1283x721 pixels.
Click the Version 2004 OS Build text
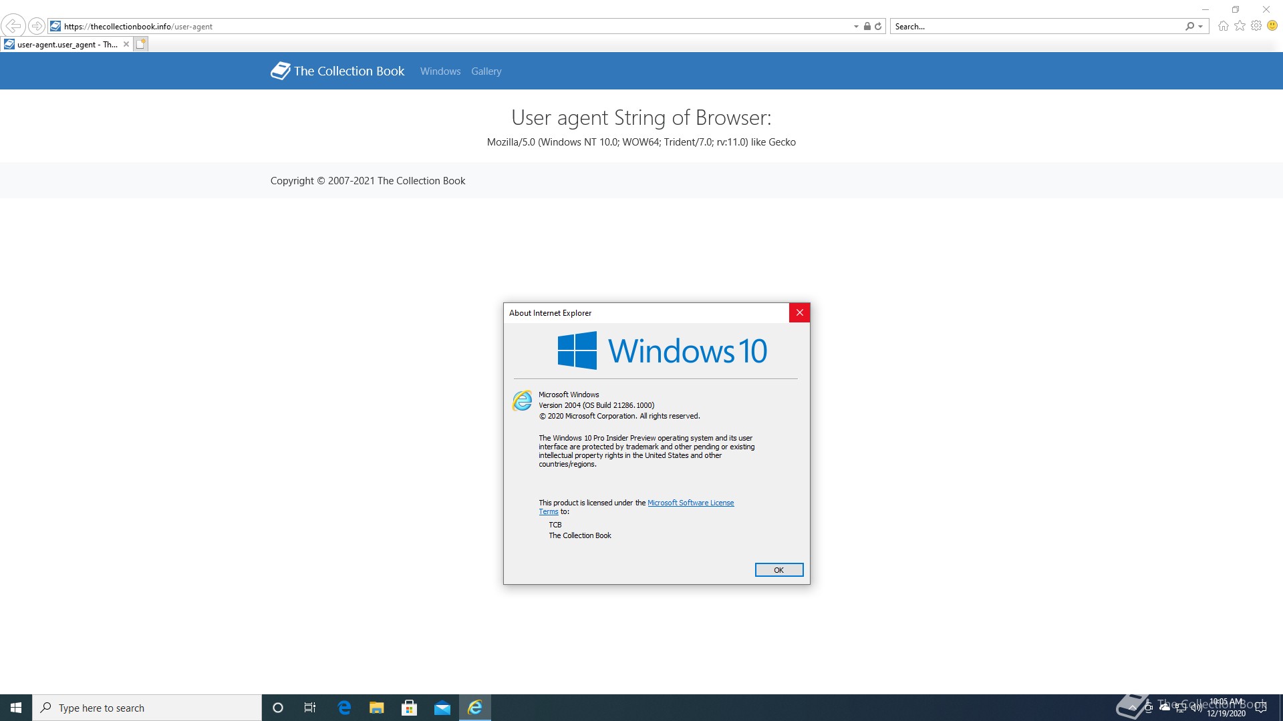point(597,405)
